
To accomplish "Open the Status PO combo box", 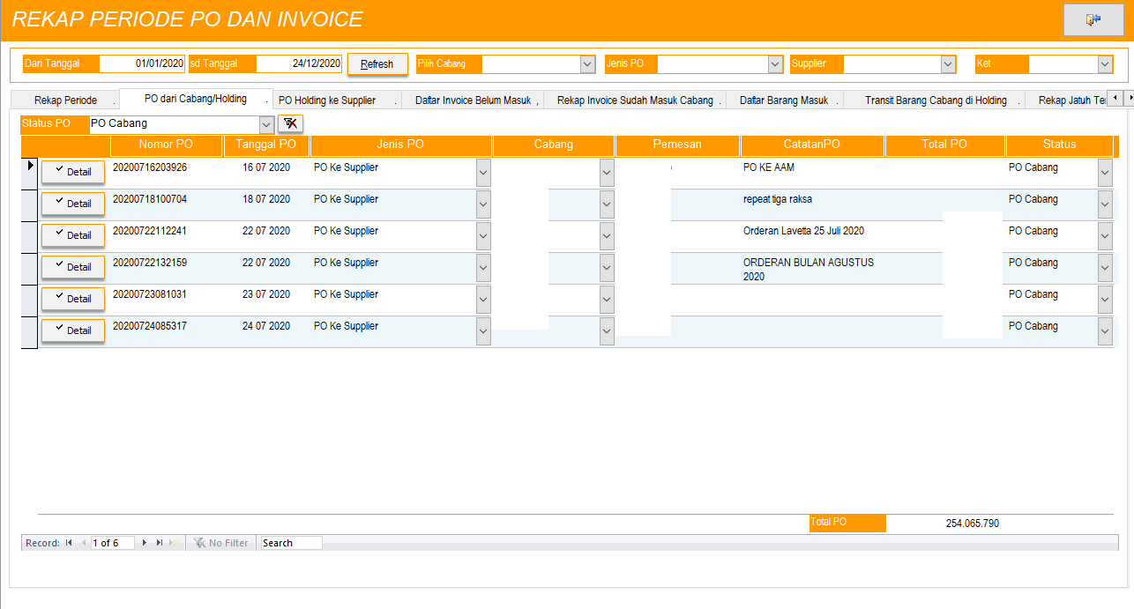I will (x=266, y=124).
